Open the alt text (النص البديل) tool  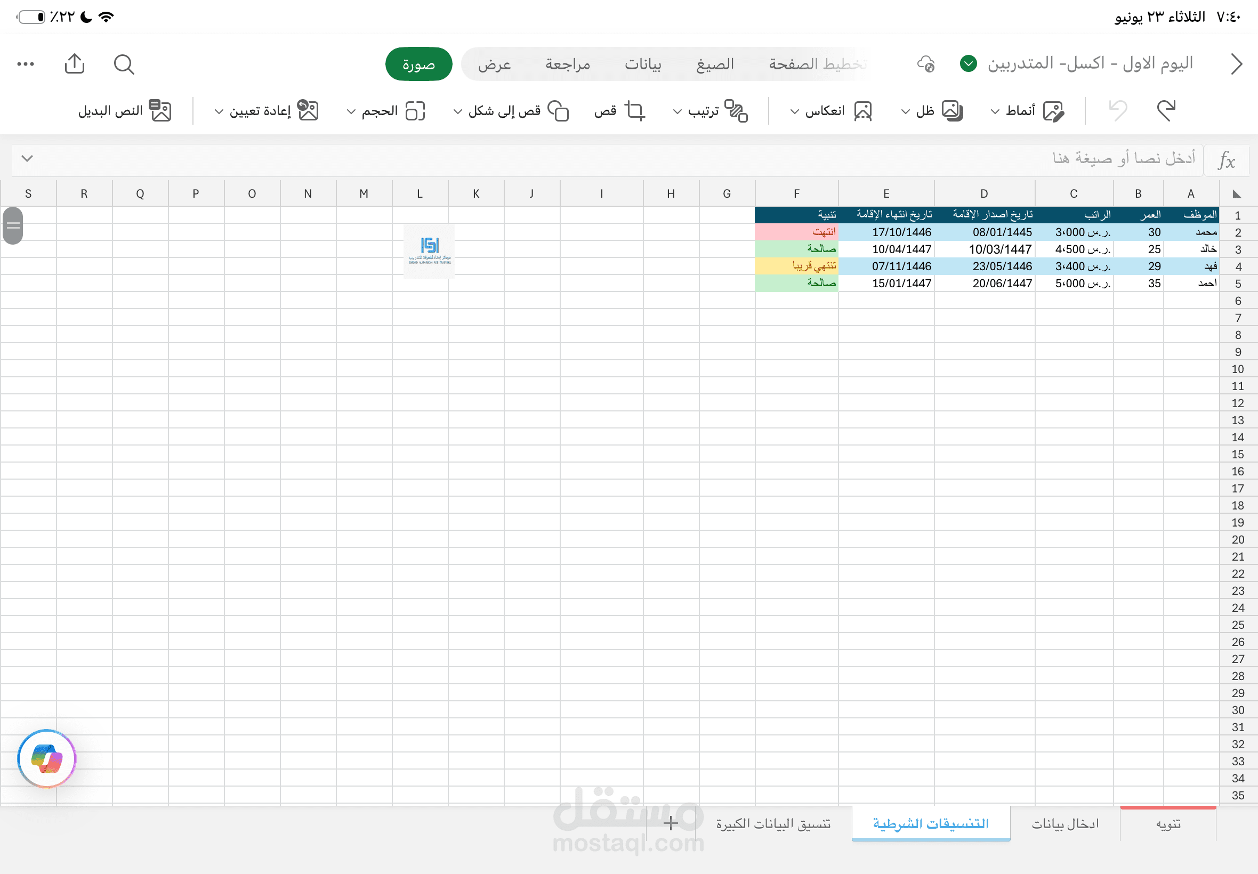click(125, 111)
